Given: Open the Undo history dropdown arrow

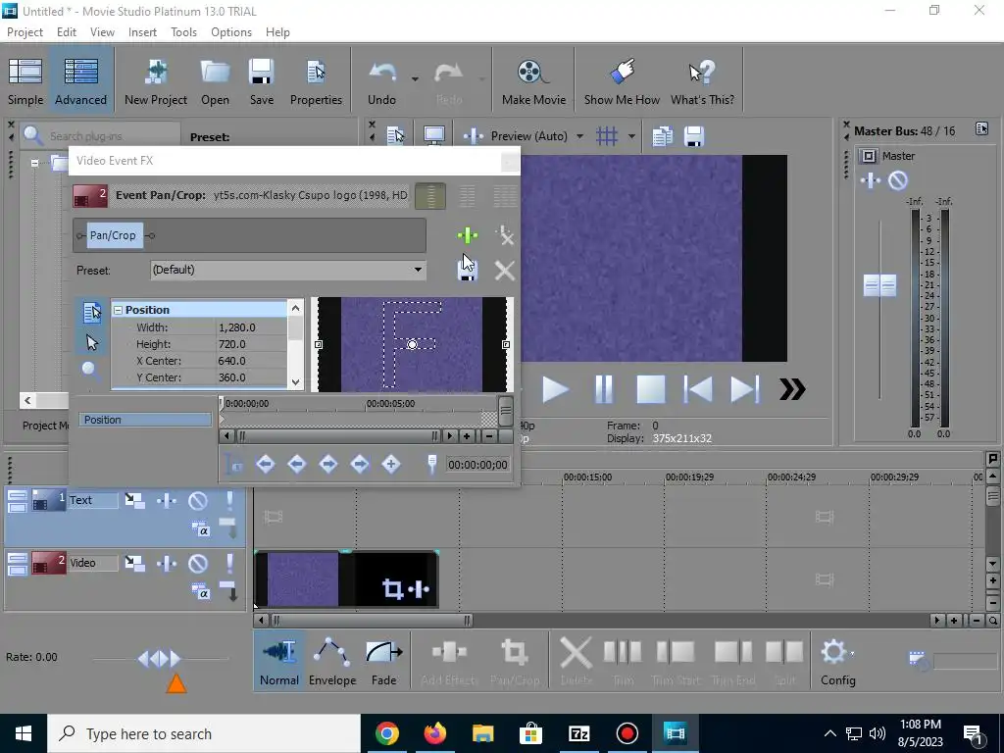Looking at the screenshot, I should [415, 79].
